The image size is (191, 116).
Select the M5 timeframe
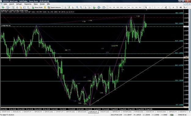pyautogui.click(x=114, y=7)
